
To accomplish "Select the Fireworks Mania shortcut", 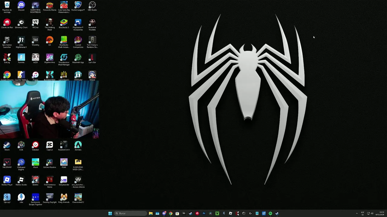I will [50, 6].
